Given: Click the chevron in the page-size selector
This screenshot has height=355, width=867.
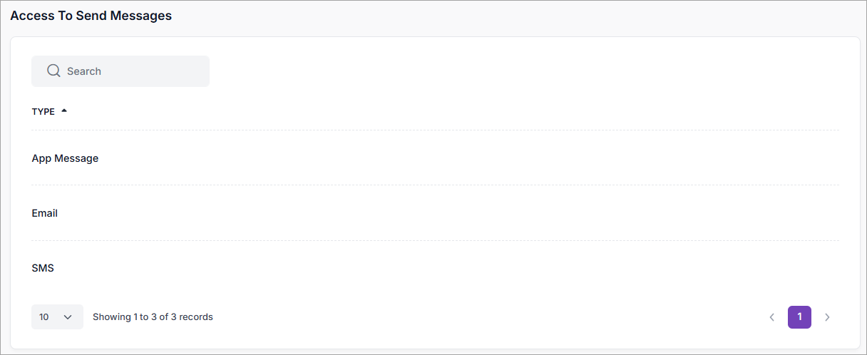Looking at the screenshot, I should [68, 317].
